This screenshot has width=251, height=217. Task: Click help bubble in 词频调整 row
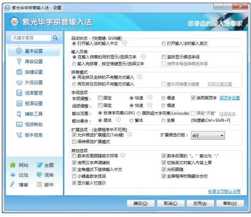149,105
